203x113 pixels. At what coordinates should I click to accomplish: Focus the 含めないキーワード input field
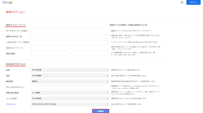pyautogui.click(x=70, y=48)
